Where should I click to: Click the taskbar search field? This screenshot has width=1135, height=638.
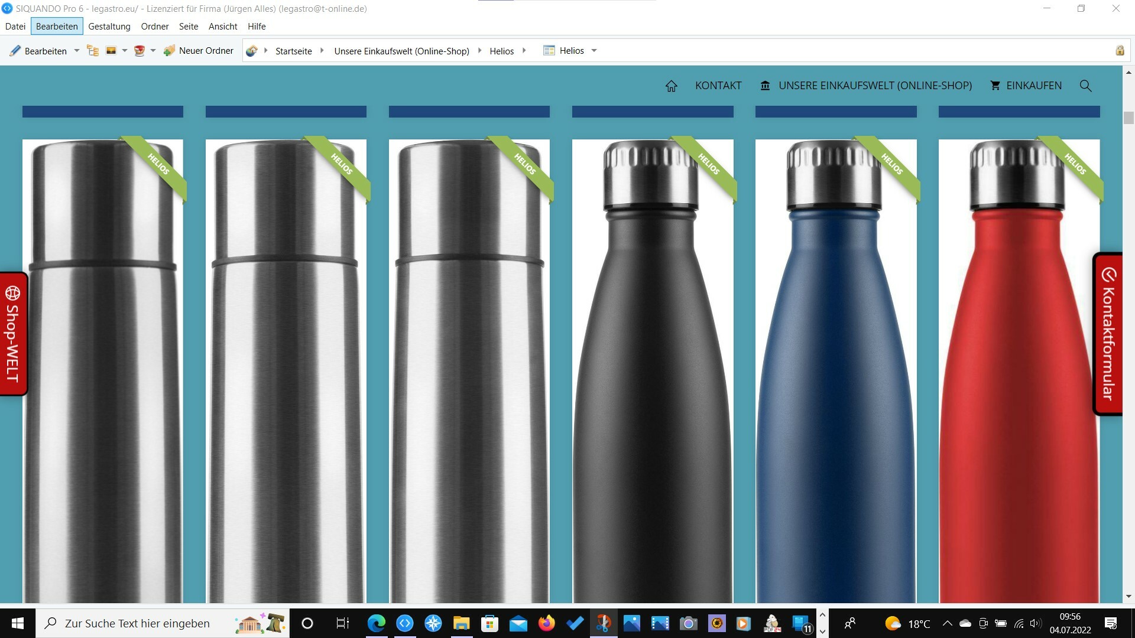coord(163,623)
